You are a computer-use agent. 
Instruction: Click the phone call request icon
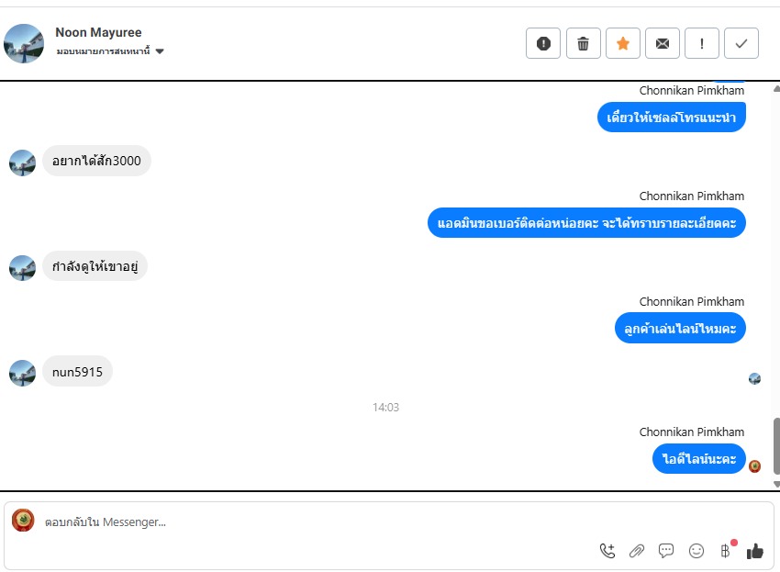coord(607,551)
